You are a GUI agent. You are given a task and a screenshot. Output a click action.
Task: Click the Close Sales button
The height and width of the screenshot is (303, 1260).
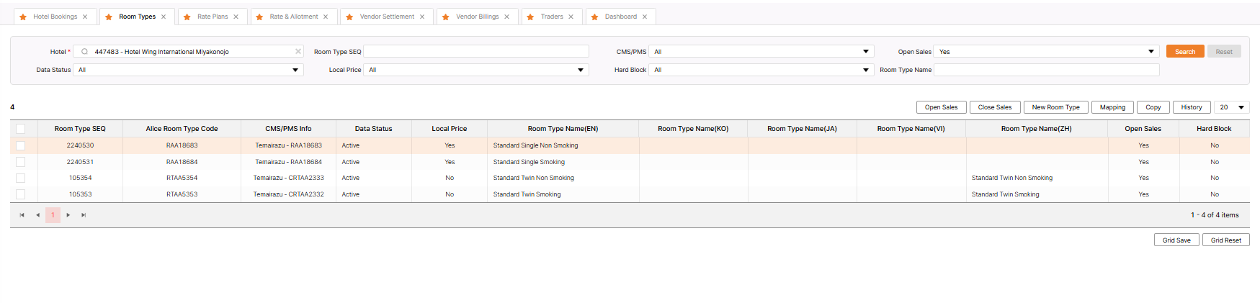995,107
